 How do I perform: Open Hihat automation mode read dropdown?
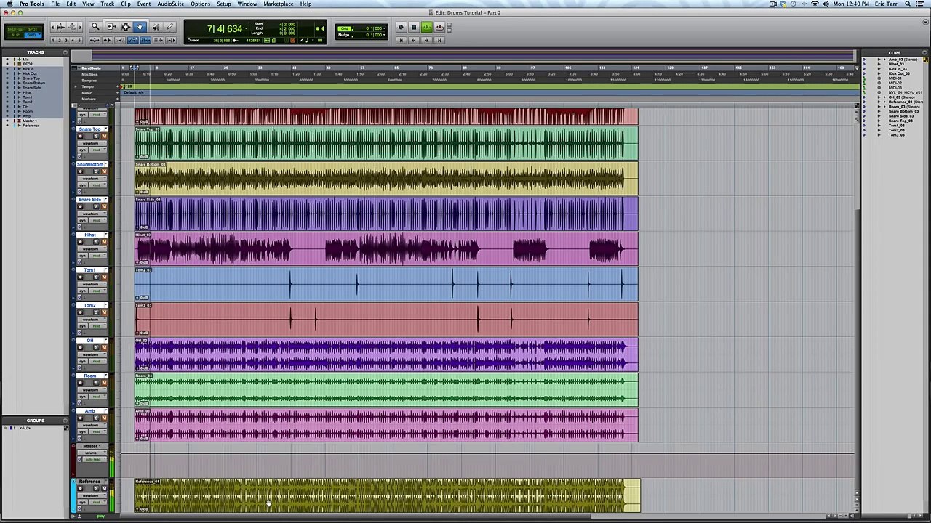tap(98, 256)
